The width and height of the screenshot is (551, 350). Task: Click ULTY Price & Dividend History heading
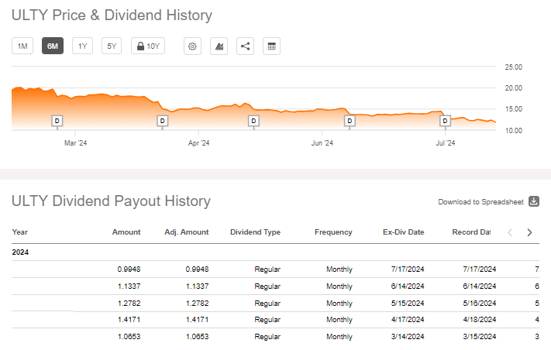click(x=112, y=15)
